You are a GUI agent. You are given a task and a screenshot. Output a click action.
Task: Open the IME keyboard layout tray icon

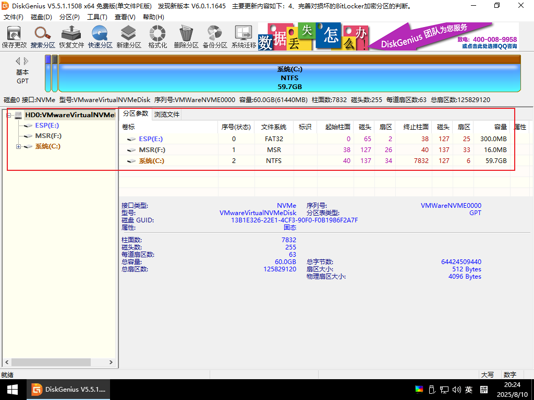point(484,390)
